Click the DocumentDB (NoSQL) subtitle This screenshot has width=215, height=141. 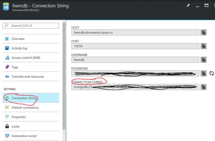pyautogui.click(x=26, y=10)
